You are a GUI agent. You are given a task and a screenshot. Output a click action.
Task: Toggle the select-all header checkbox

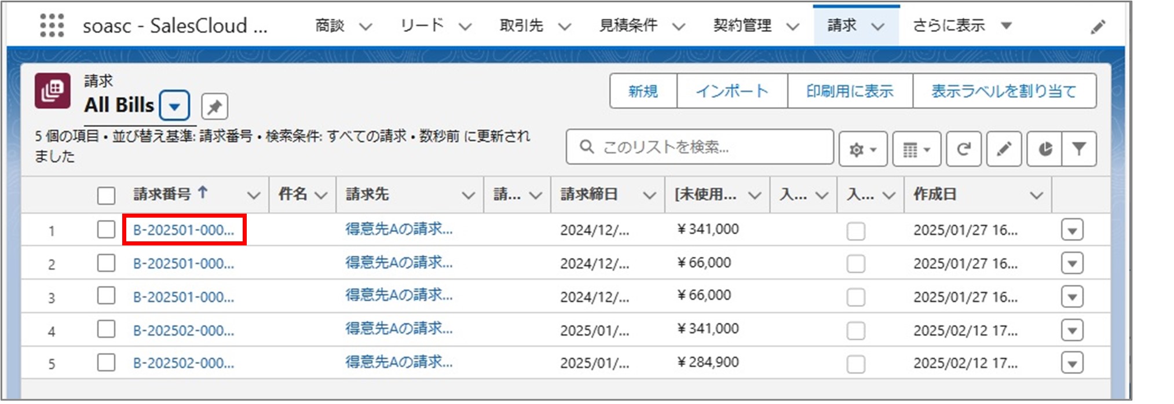tap(106, 196)
